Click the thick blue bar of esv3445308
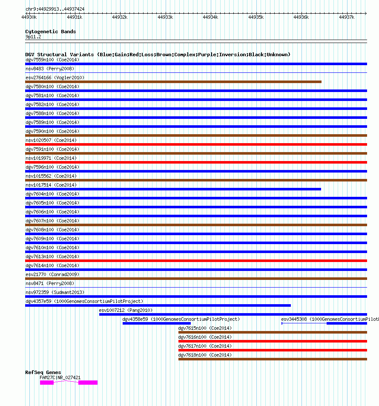Screen dimensions: 379x406 [x=347, y=323]
